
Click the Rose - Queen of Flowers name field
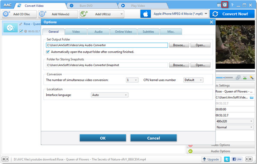235,91
